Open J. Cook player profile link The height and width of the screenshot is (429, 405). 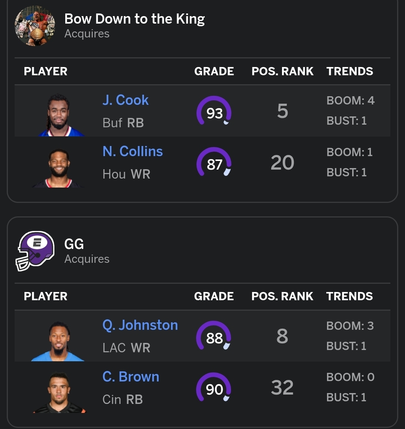coord(126,100)
